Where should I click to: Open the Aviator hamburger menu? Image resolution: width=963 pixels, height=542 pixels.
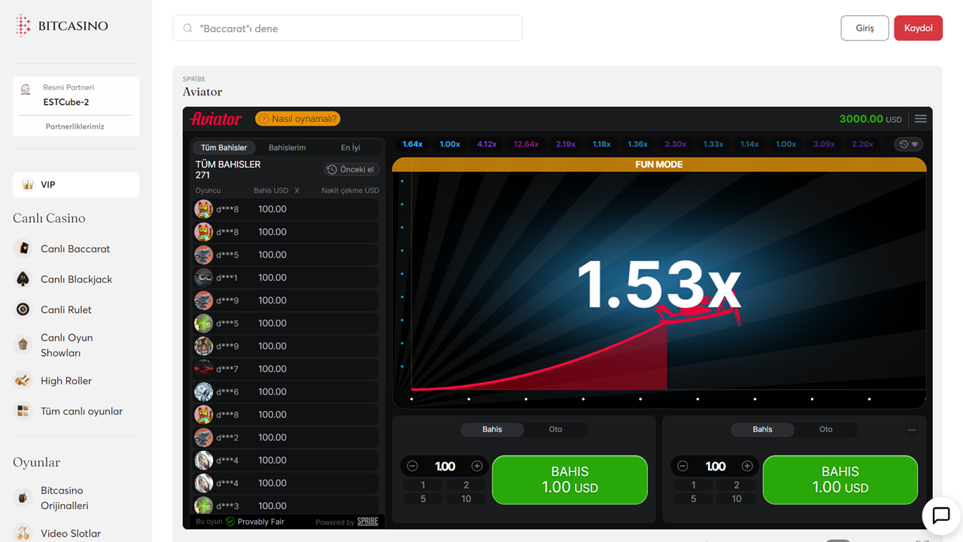pos(920,119)
